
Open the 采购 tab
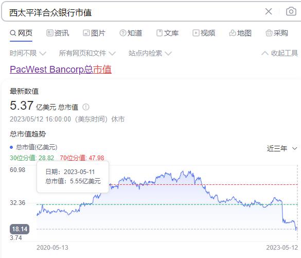(277, 33)
